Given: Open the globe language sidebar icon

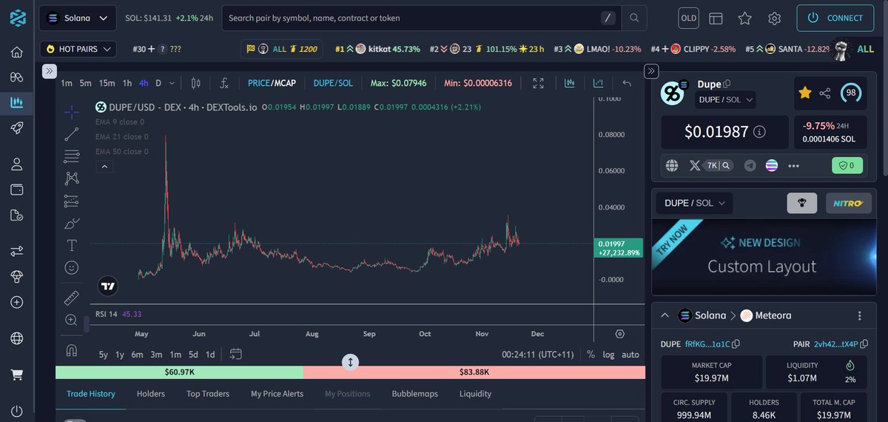Looking at the screenshot, I should (16, 338).
